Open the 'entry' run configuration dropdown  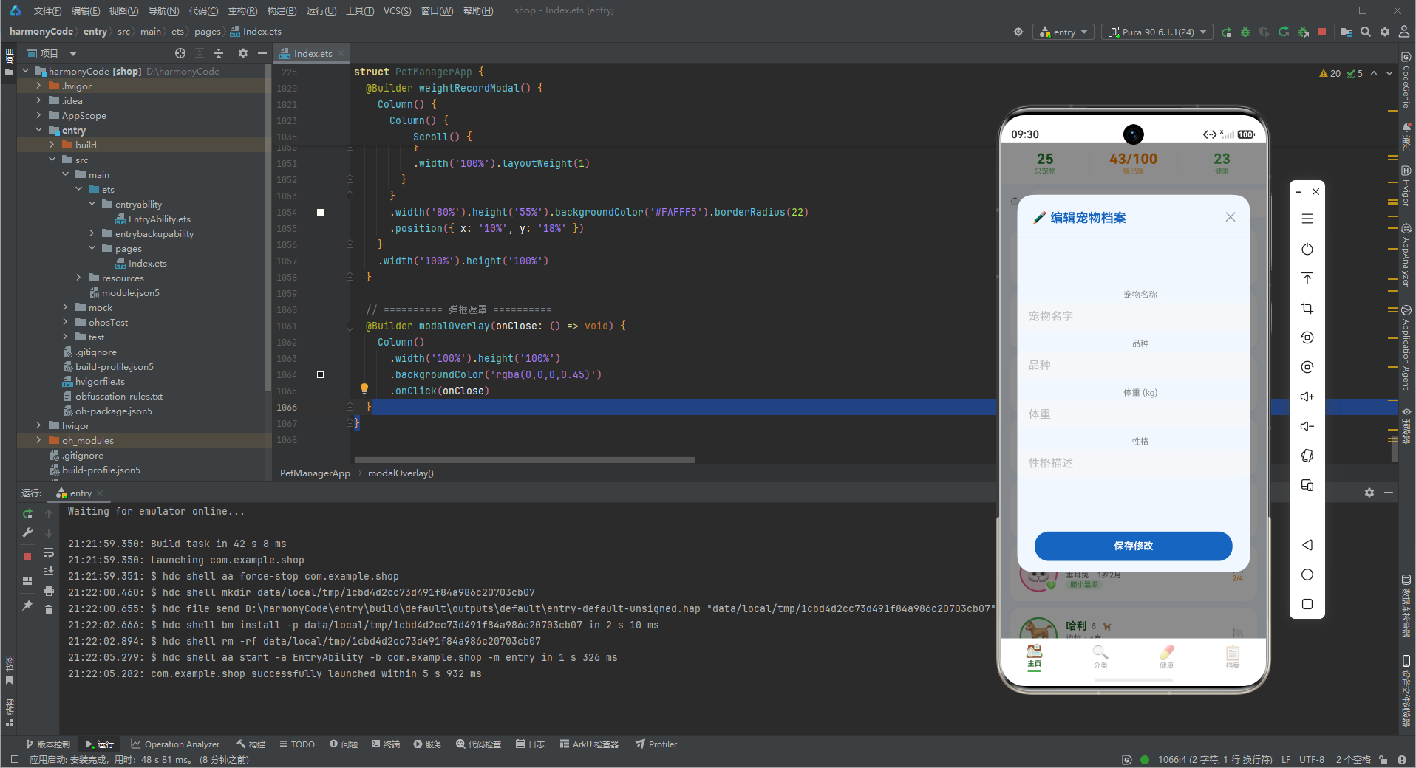1063,32
